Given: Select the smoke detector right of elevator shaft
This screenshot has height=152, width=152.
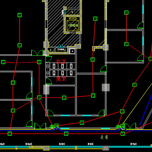Looking at the screenshot, I should click(95, 19).
